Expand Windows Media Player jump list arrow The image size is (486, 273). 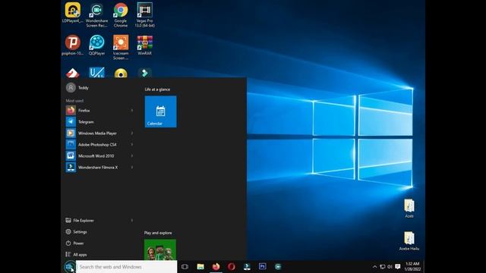[132, 133]
